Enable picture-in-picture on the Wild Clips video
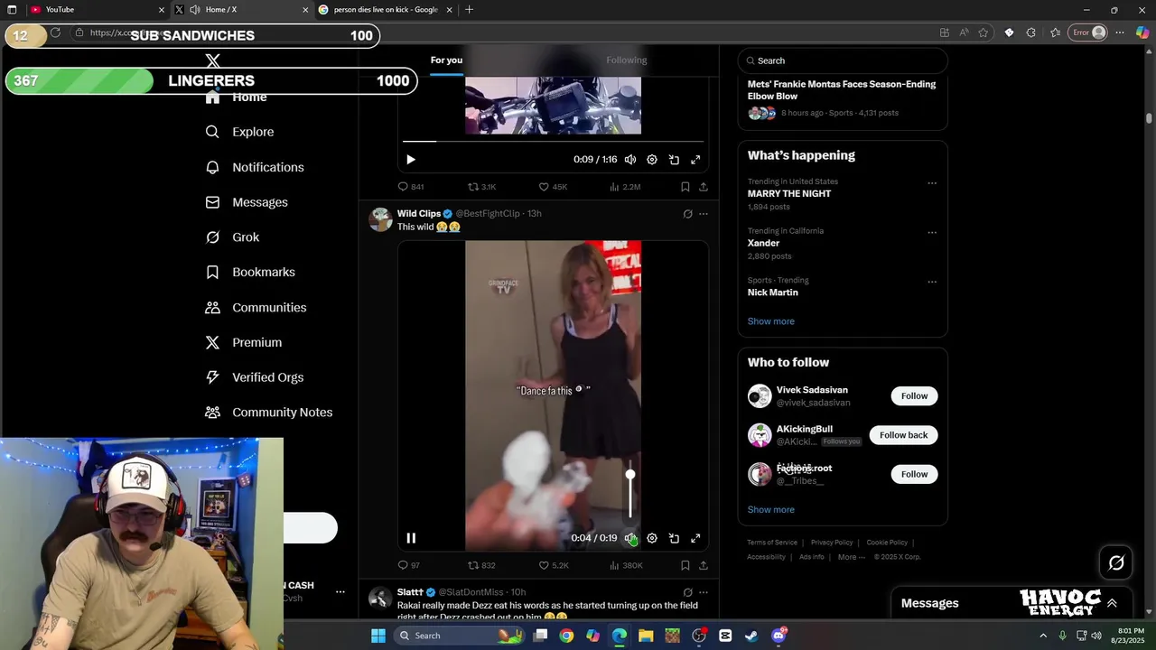The width and height of the screenshot is (1156, 650). (674, 538)
